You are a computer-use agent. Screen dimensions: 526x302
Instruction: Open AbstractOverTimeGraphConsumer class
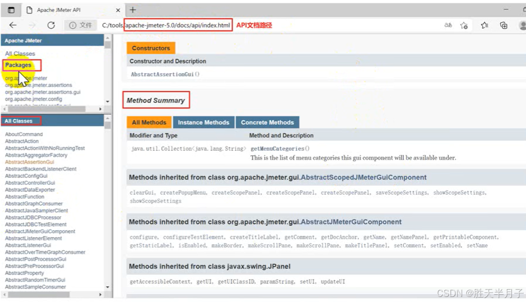coord(45,252)
